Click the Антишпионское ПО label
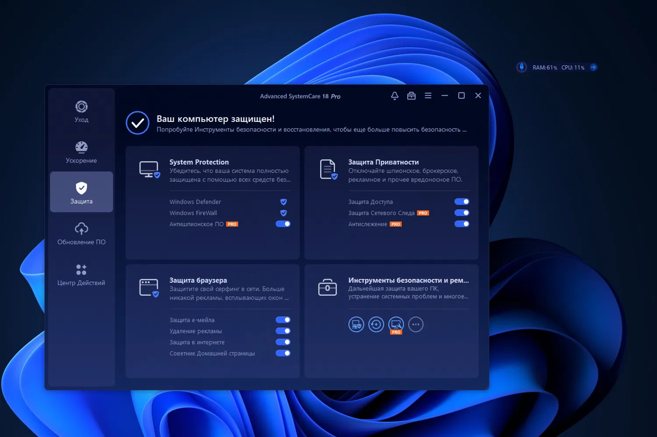The height and width of the screenshot is (437, 657). pyautogui.click(x=197, y=224)
